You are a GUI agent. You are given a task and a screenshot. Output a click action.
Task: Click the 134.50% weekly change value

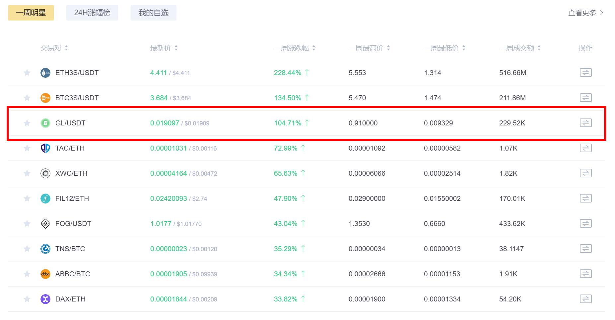(x=288, y=98)
